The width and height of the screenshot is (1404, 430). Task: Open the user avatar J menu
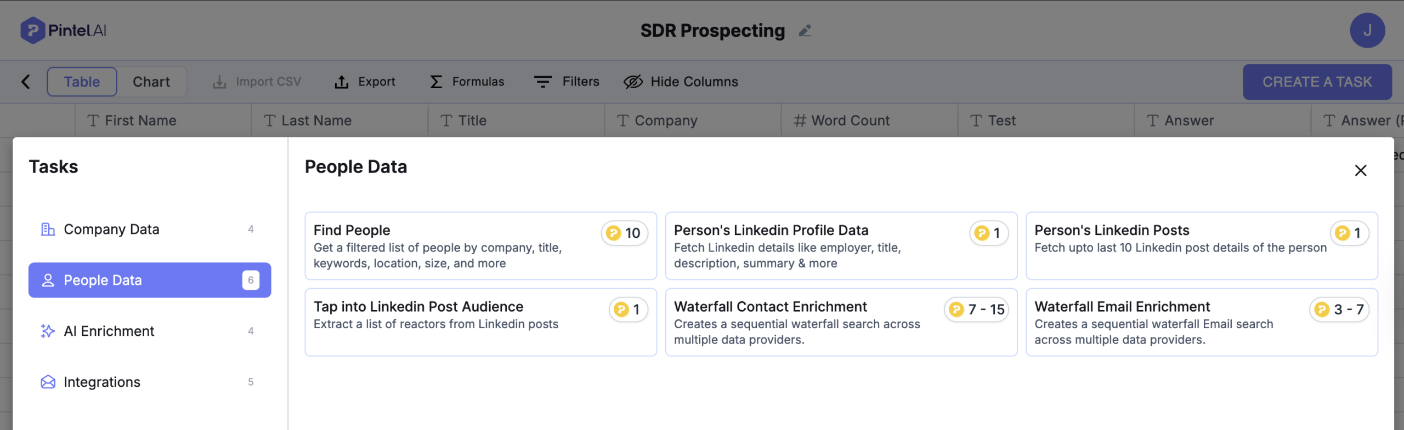(x=1367, y=31)
